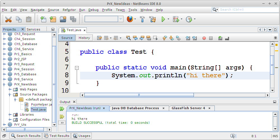Open the Test Results window button
The width and height of the screenshot is (280, 140).
click(57, 136)
